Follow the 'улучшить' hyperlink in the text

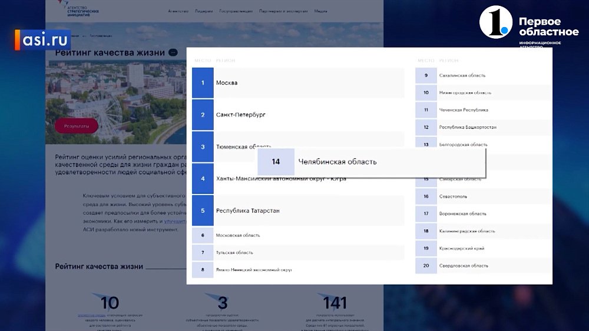174,221
